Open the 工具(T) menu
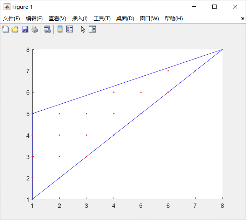Screen dimensions: 246x220 (x=102, y=19)
